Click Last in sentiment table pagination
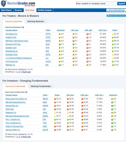The width and height of the screenshot is (126, 142). 29,72
